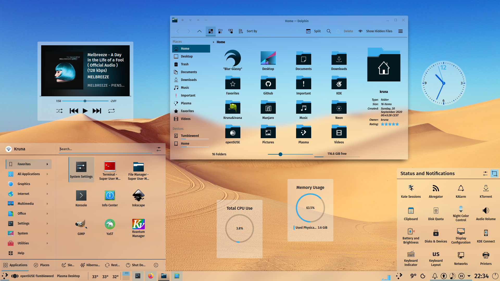
Task: Expand the Graphics category arrow
Action: tap(47, 184)
